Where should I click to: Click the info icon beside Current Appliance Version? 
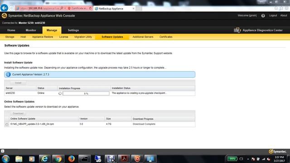(8, 74)
